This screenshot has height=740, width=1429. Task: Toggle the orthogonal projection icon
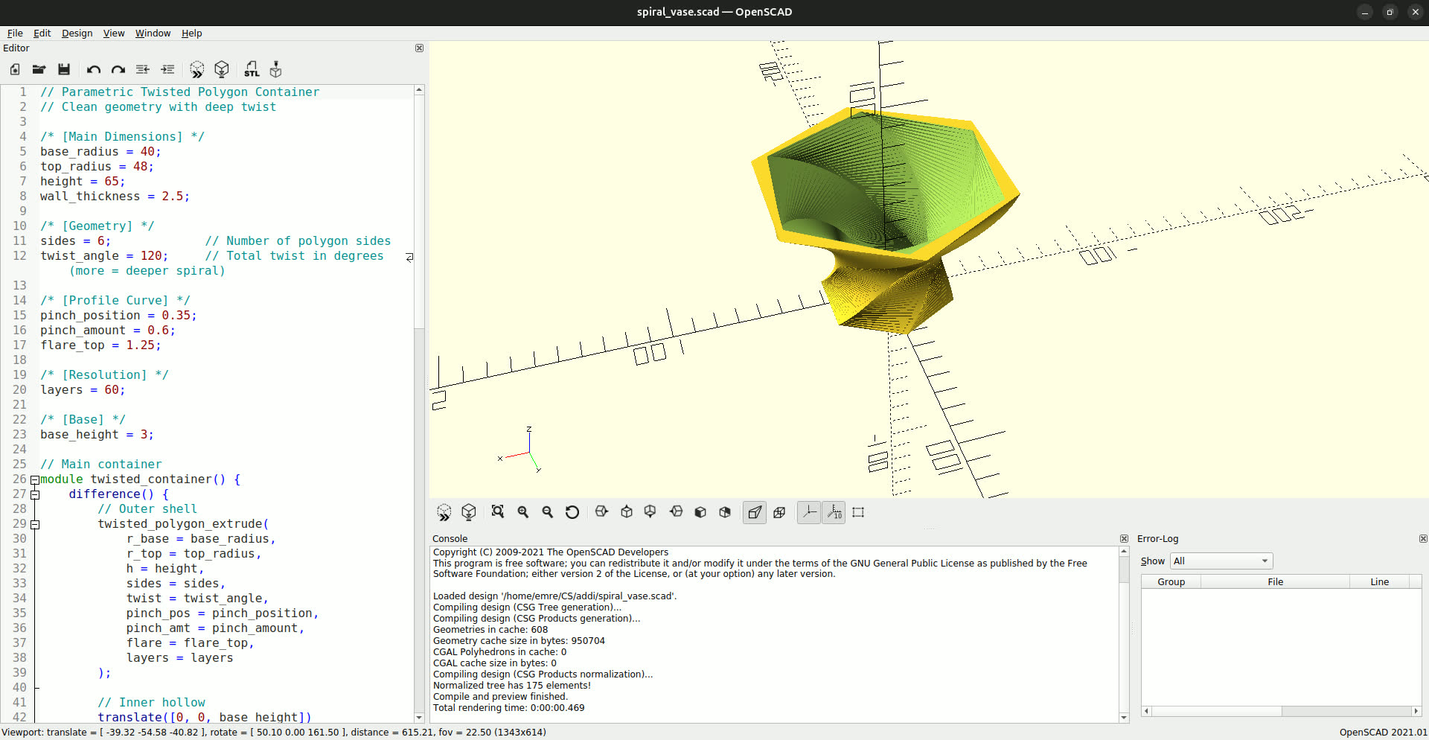[779, 512]
